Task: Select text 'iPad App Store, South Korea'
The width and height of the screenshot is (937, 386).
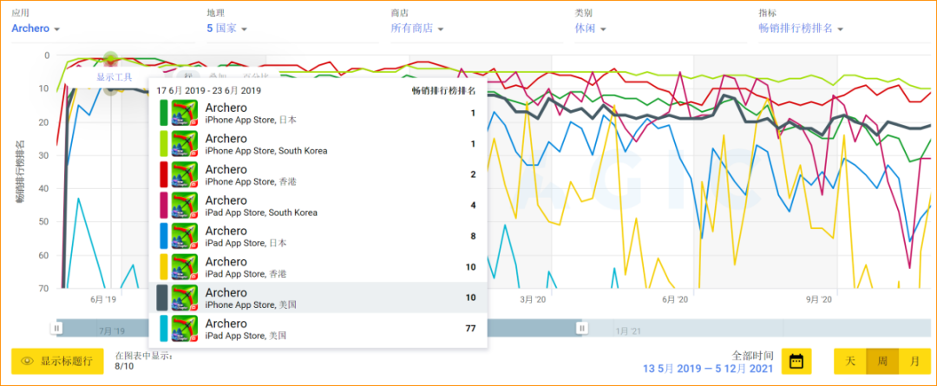Action: 261,213
